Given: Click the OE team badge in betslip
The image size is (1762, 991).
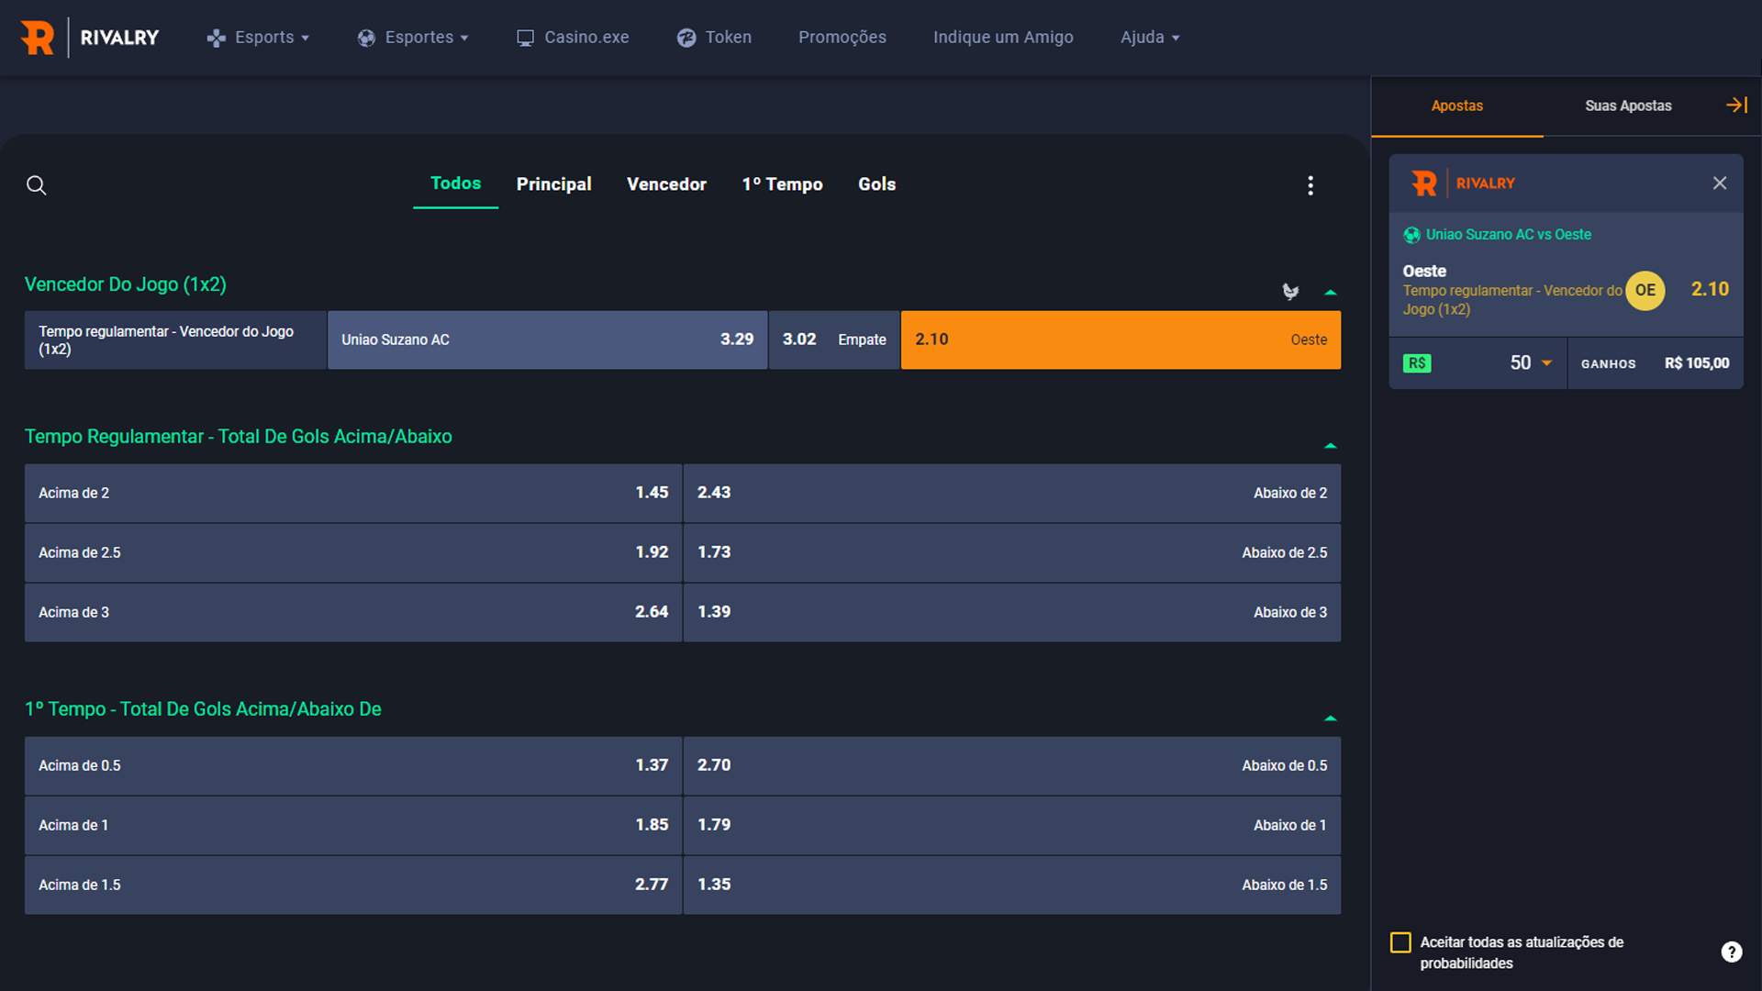Looking at the screenshot, I should (1645, 291).
